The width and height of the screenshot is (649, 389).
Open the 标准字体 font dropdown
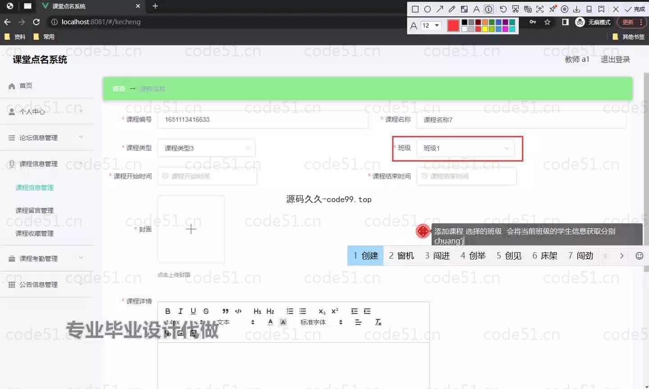pyautogui.click(x=321, y=322)
